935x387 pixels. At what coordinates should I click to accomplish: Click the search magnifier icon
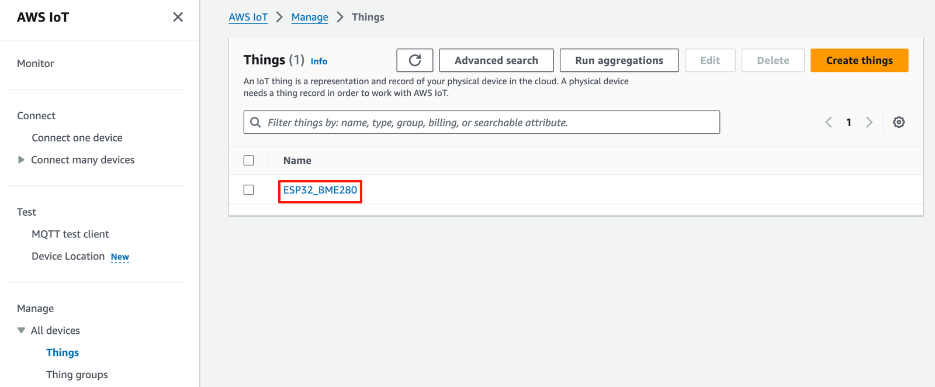[255, 122]
